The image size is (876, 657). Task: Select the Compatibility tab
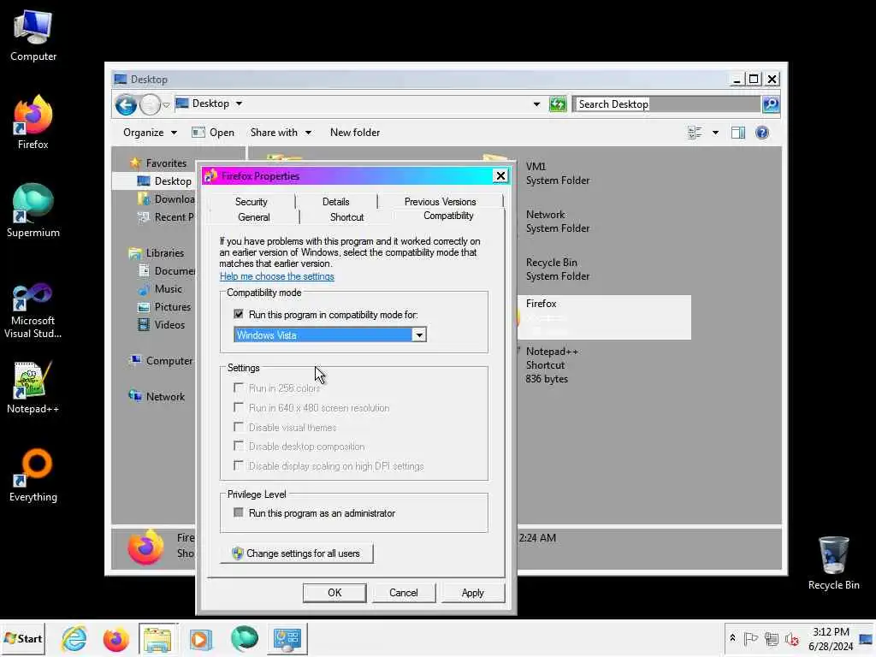tap(448, 216)
